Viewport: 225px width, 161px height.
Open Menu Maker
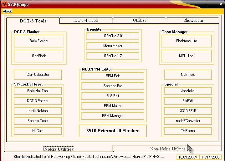click(113, 46)
